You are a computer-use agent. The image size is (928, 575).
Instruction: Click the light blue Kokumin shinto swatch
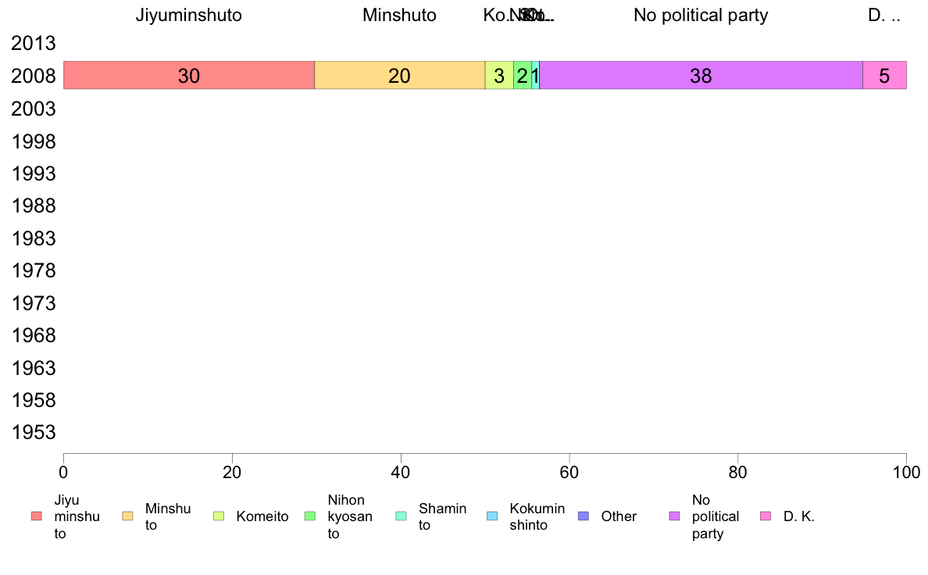coord(492,516)
